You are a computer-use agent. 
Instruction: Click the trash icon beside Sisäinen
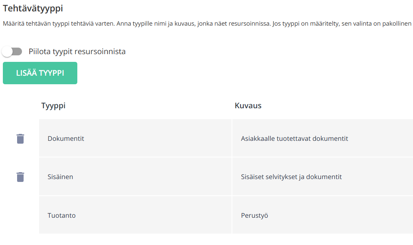[x=20, y=177]
